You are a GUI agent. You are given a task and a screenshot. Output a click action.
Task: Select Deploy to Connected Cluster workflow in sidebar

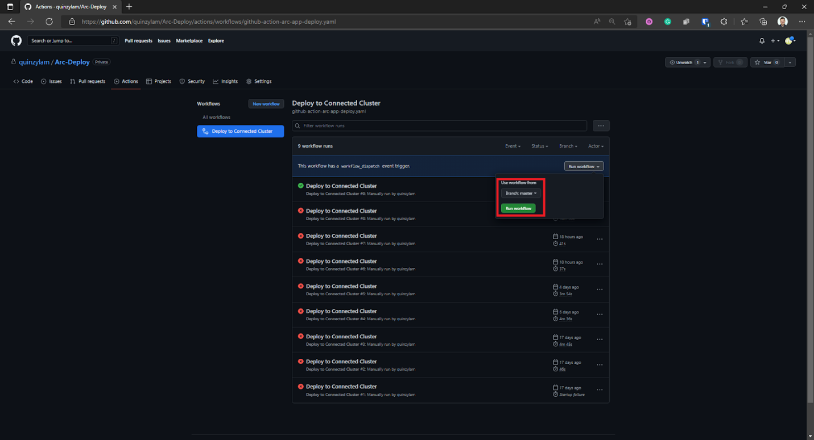coord(241,131)
